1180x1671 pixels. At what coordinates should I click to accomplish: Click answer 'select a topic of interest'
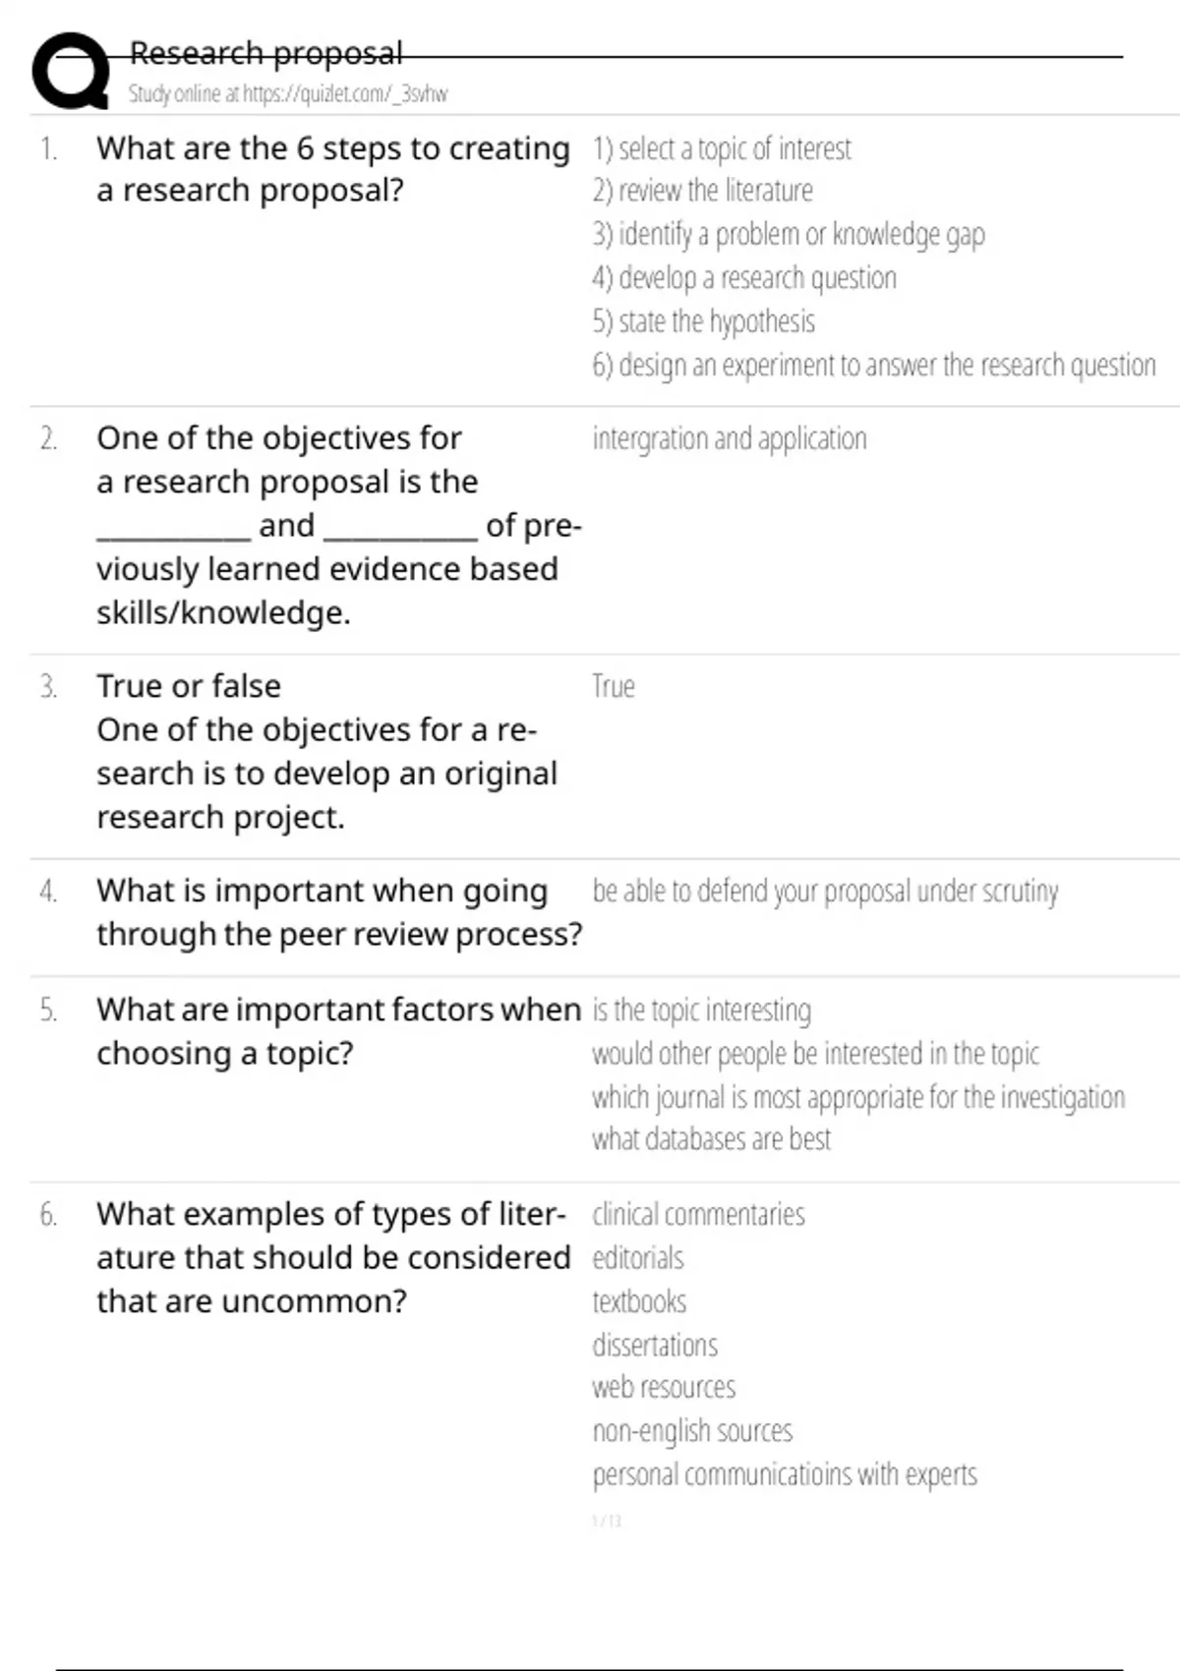point(722,148)
